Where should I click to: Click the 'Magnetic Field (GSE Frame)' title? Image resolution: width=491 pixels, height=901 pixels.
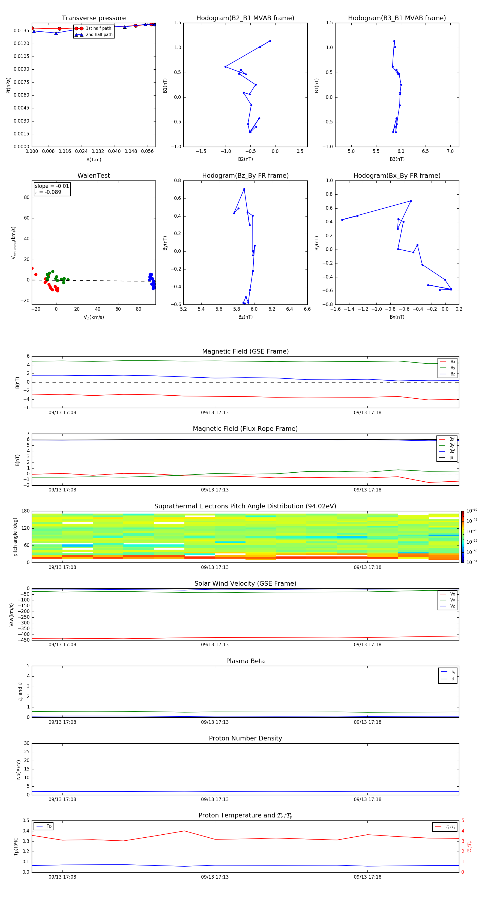pos(245,351)
